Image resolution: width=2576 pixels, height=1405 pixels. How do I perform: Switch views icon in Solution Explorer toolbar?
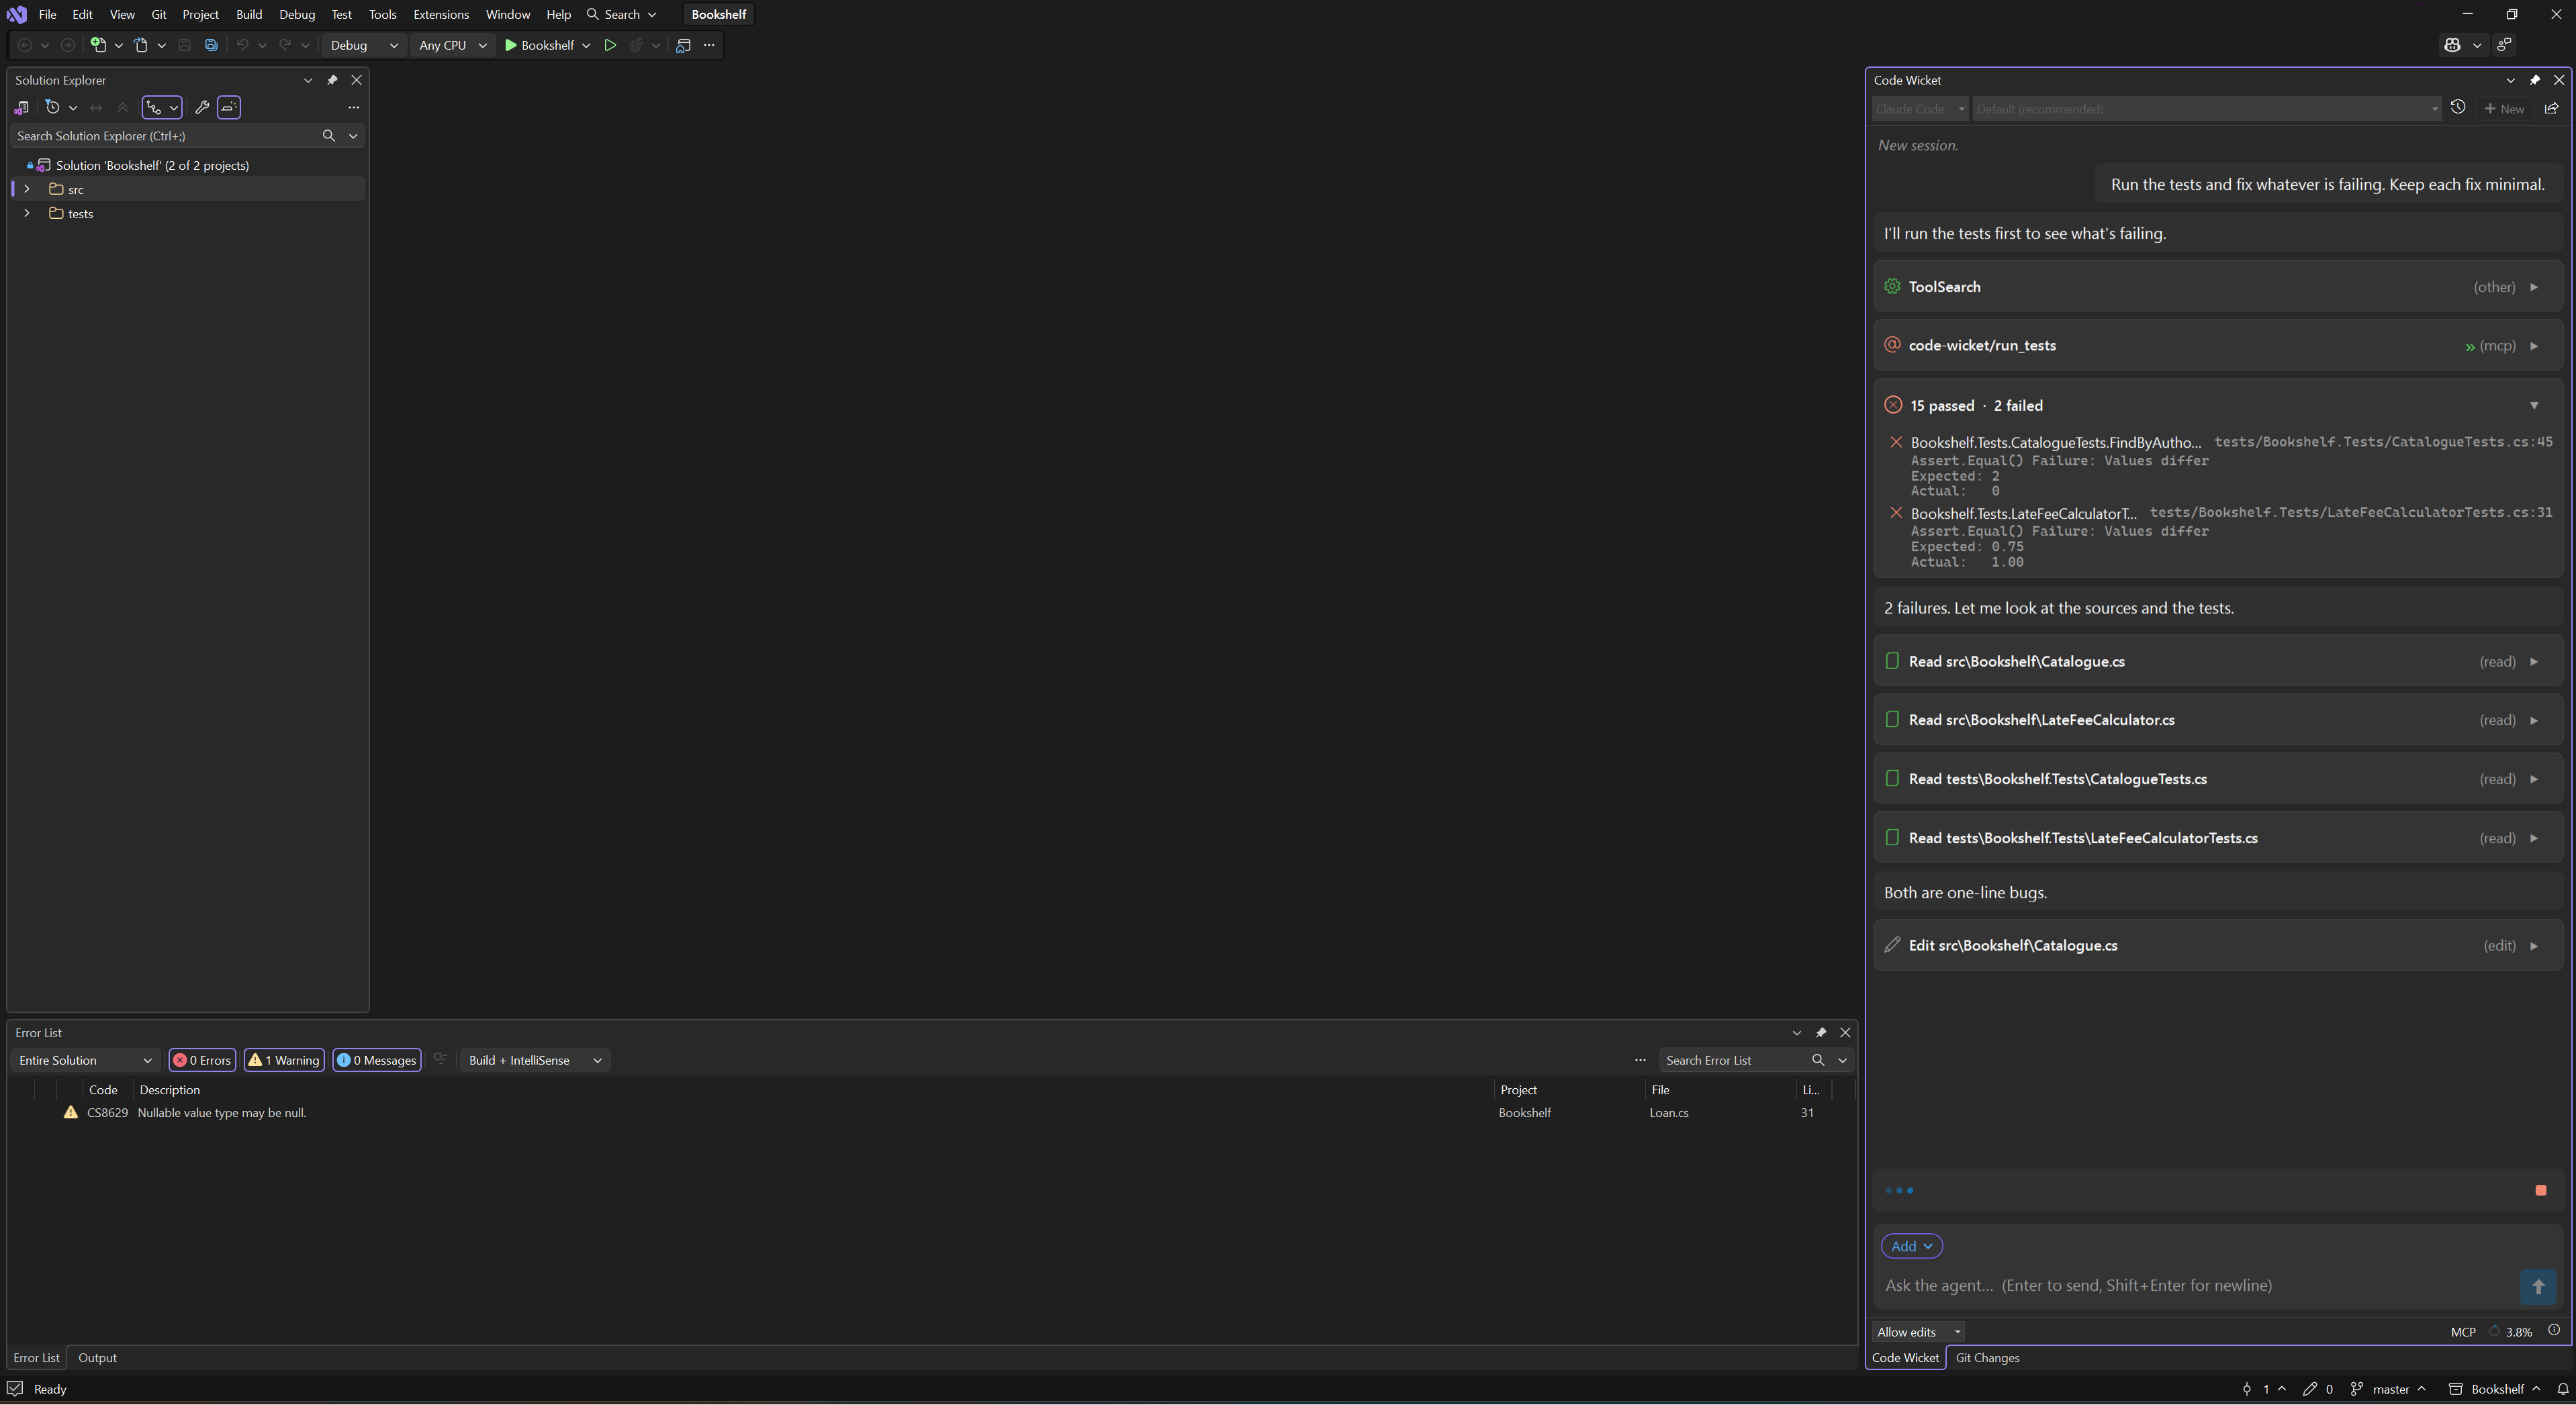tap(21, 108)
